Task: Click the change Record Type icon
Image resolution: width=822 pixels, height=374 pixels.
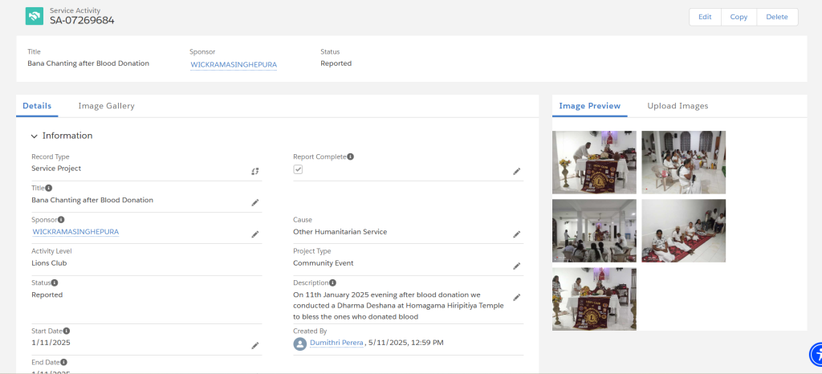Action: click(x=254, y=171)
